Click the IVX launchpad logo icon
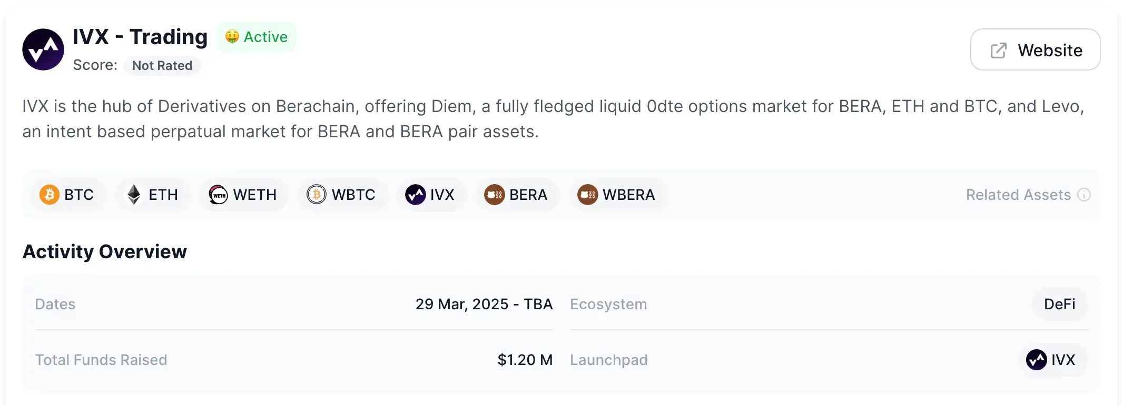Screen dimensions: 1123x405 pyautogui.click(x=1036, y=360)
